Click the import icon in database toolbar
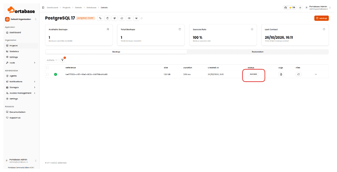 129,18
